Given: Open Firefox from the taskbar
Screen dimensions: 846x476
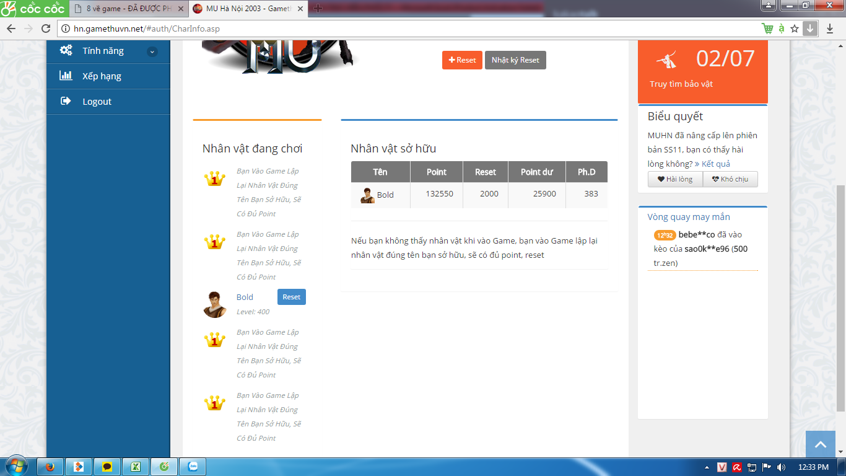Looking at the screenshot, I should (50, 467).
